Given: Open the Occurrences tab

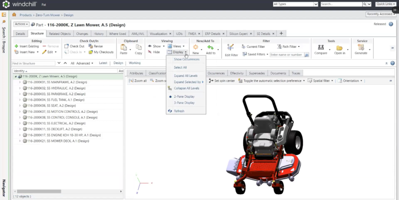Looking at the screenshot, I should [216, 73].
